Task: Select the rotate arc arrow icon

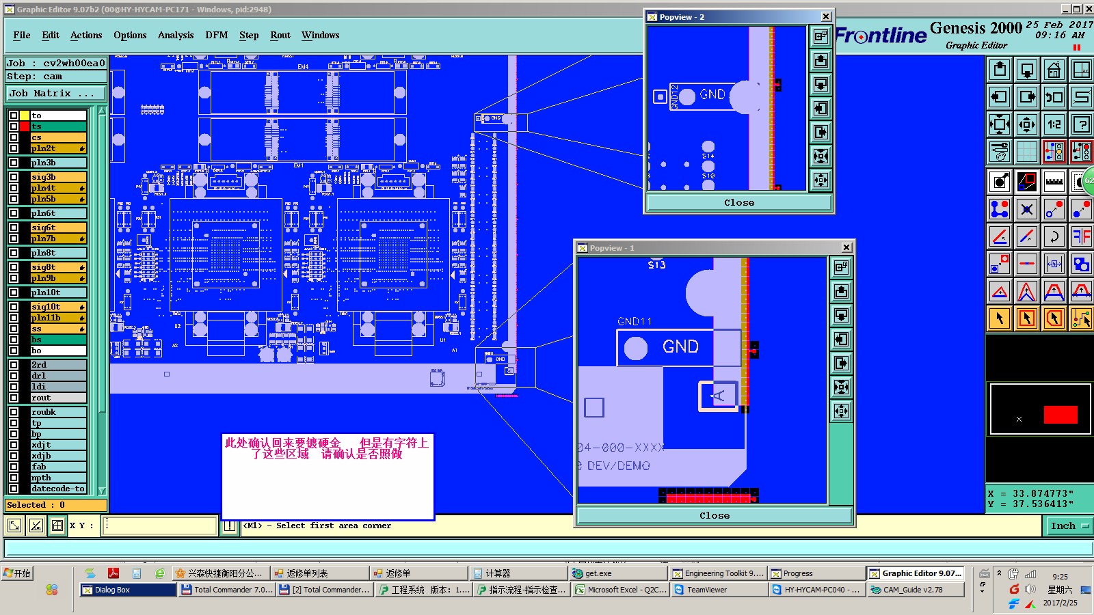Action: pos(1054,236)
